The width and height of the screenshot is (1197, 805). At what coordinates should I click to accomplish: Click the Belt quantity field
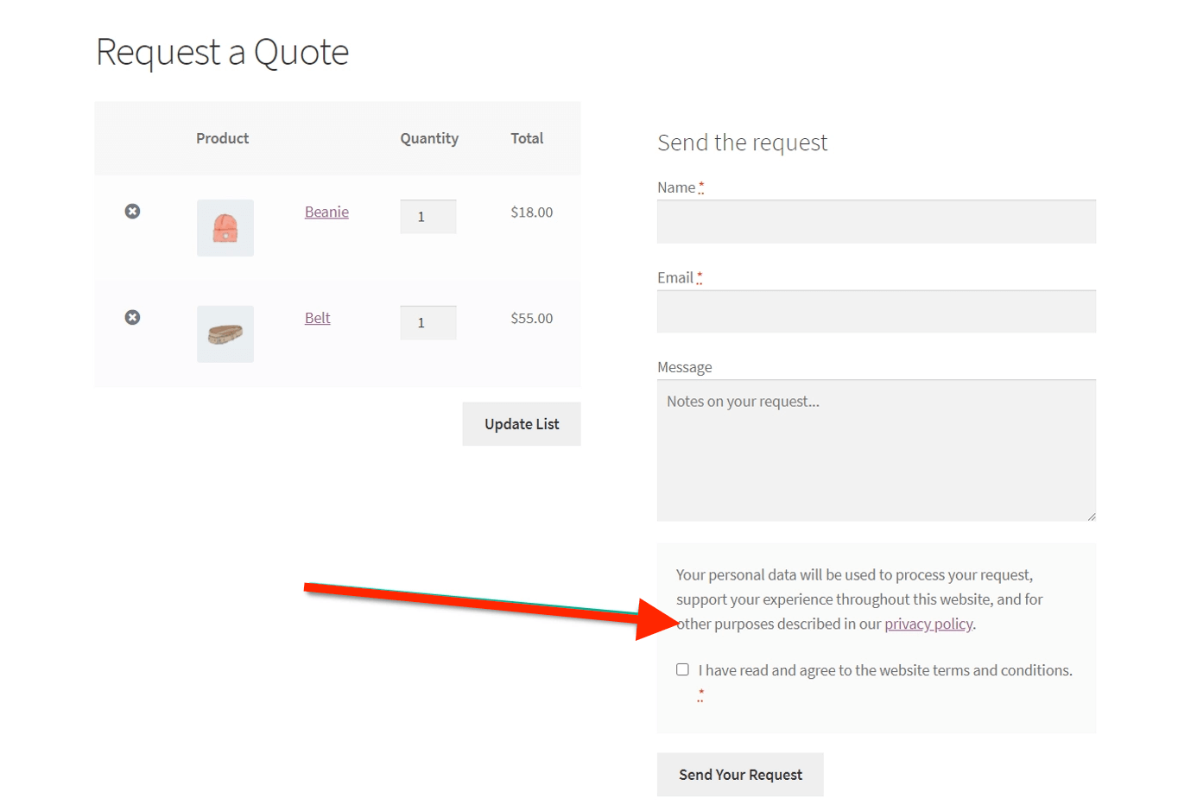[x=428, y=323]
